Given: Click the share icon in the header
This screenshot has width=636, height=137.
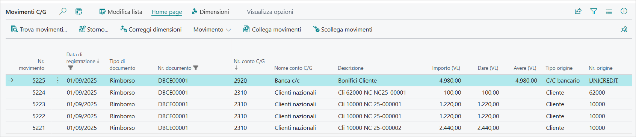Looking at the screenshot, I should pos(578,11).
